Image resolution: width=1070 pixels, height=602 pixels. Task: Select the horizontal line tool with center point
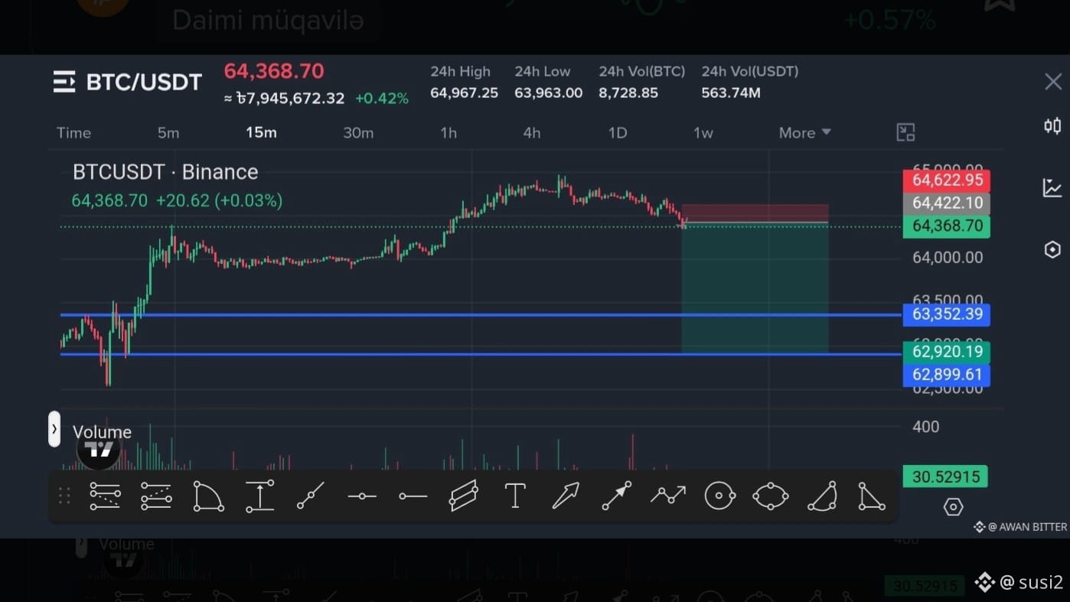coord(362,496)
